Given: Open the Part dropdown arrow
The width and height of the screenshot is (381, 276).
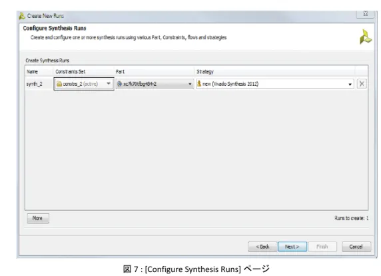Looking at the screenshot, I should tap(190, 84).
